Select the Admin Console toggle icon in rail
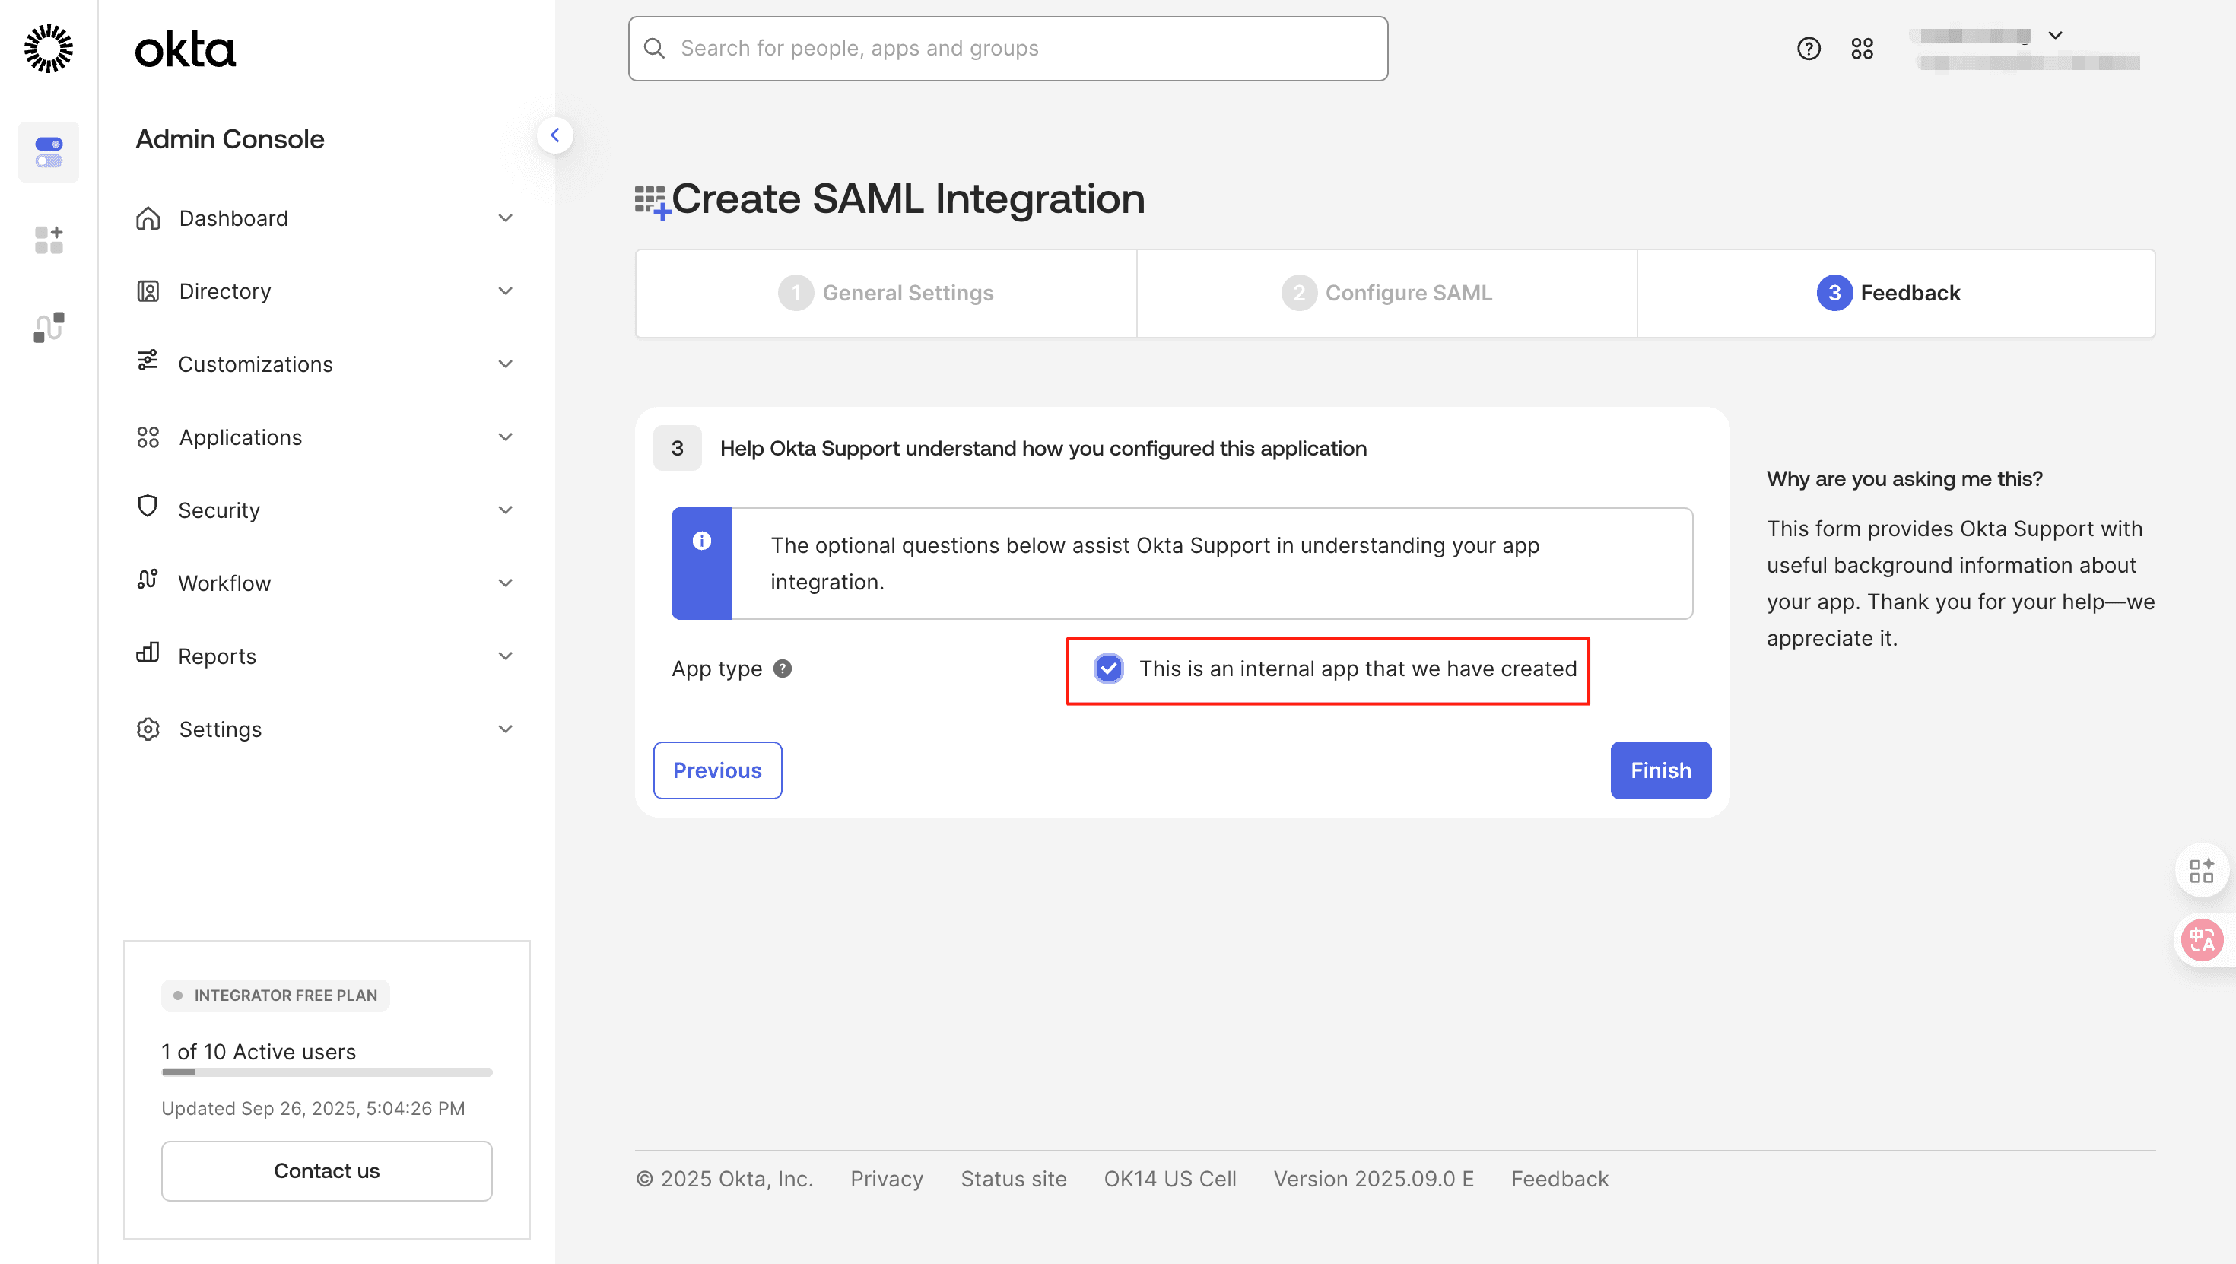Image resolution: width=2236 pixels, height=1264 pixels. 49,152
